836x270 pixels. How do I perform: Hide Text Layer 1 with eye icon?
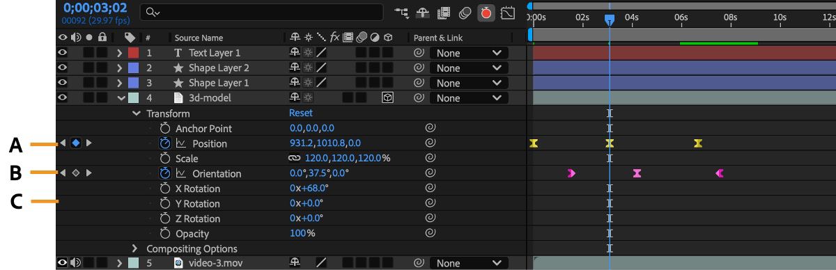(63, 53)
